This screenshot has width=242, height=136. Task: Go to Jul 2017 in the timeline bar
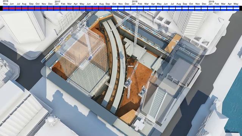[95, 8]
